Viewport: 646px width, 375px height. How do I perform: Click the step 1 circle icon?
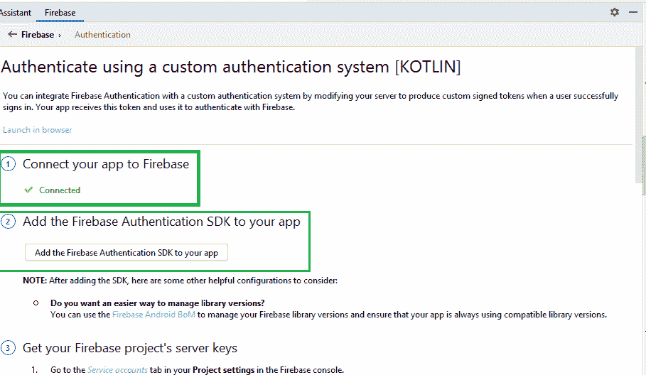[8, 164]
